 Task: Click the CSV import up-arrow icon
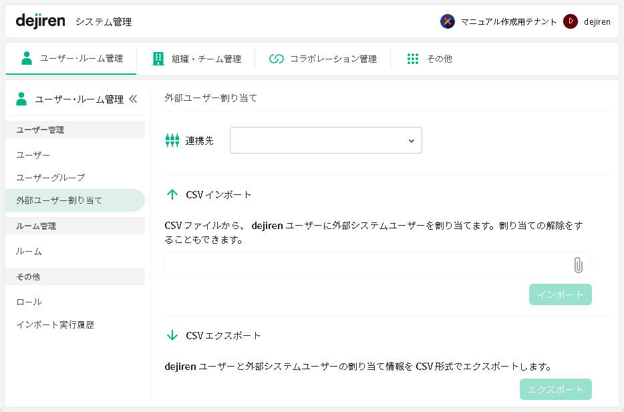coord(172,194)
